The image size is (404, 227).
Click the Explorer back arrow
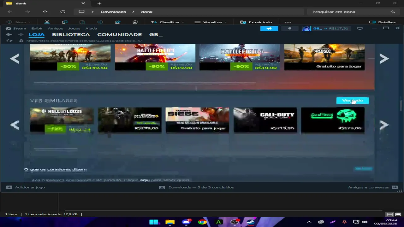tap(10, 12)
